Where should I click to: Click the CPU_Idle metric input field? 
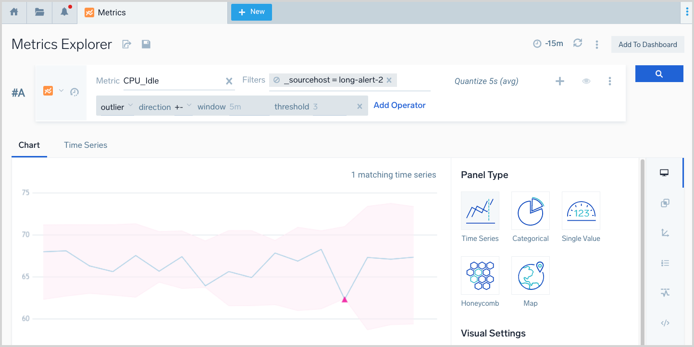172,81
